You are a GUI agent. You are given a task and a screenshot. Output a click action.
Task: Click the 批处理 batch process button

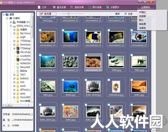tap(48, 14)
